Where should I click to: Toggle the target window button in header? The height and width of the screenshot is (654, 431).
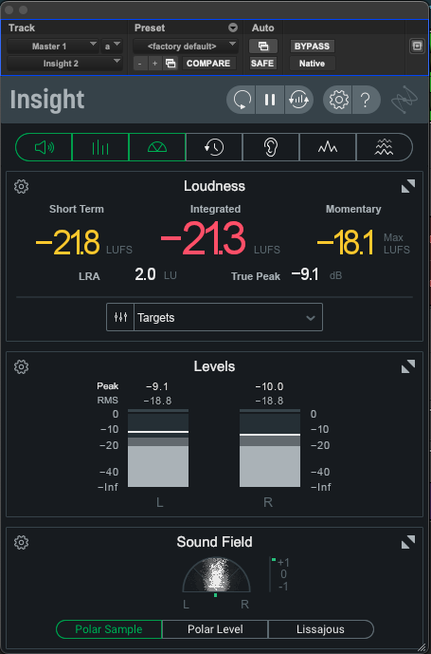pos(417,46)
